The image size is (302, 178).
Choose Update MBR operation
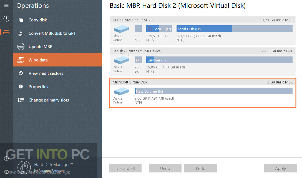[x=57, y=46]
